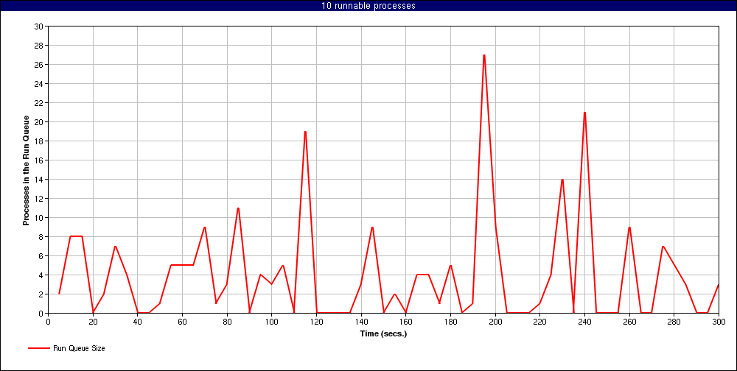Click the x-axis tick label "60"
Image resolution: width=737 pixels, height=371 pixels.
pos(182,322)
